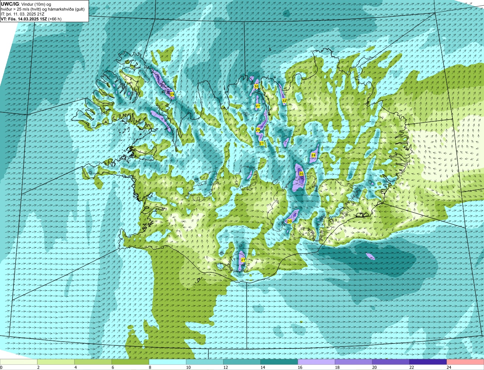Click the pink above-24 m/s legend swatch
This screenshot has height=370, width=484.
pyautogui.click(x=465, y=362)
